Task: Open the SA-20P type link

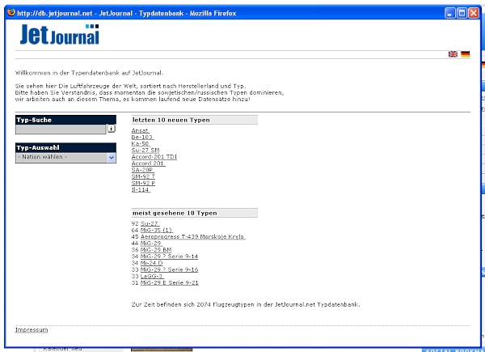Action: [x=142, y=170]
